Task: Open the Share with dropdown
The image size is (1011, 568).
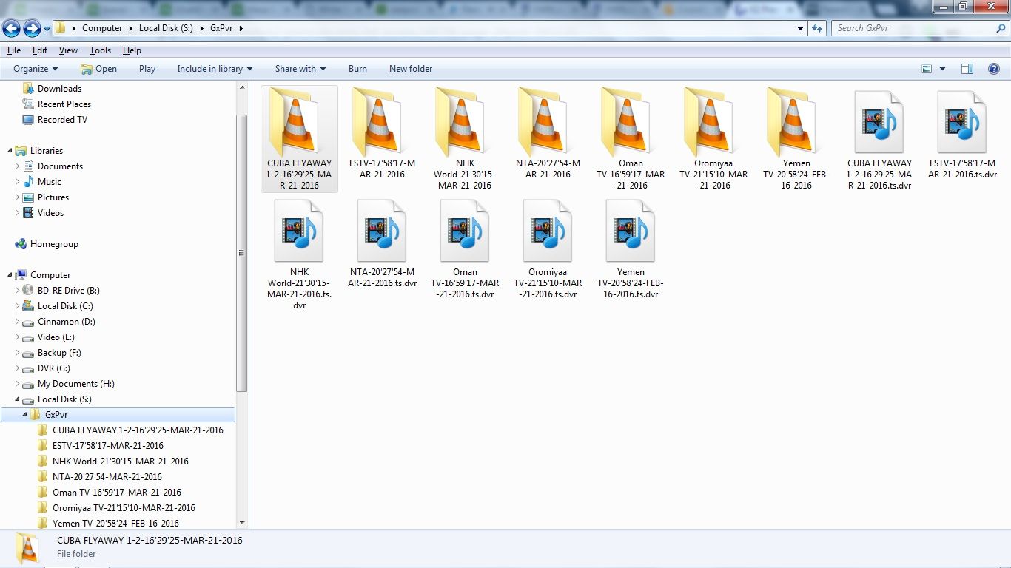Action: [300, 69]
